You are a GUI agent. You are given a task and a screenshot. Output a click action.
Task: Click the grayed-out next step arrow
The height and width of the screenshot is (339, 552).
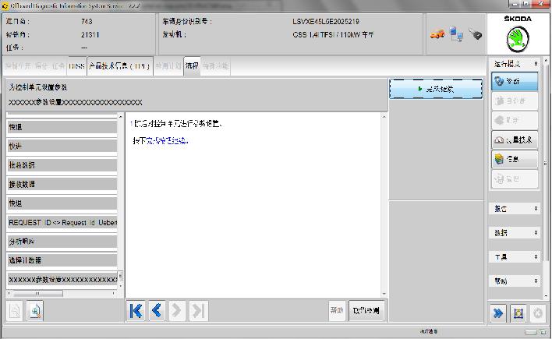click(x=177, y=311)
